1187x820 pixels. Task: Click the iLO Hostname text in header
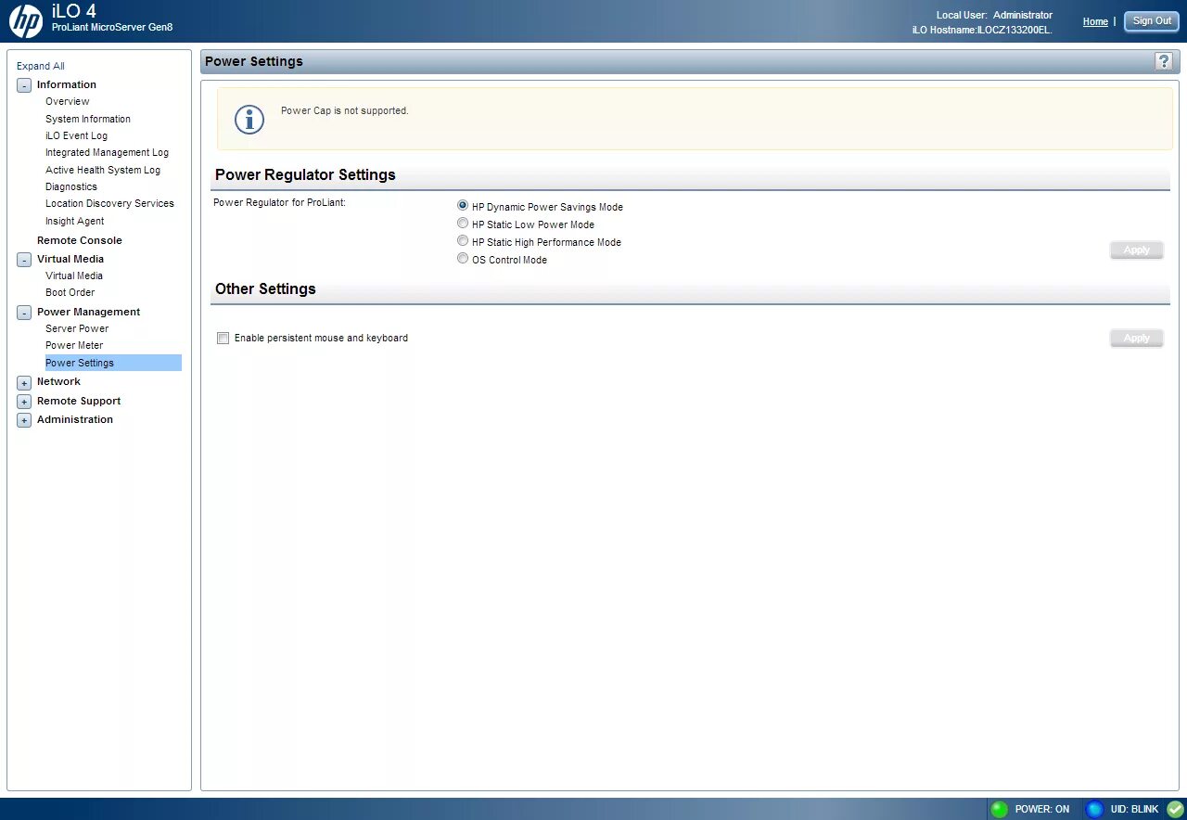click(982, 30)
